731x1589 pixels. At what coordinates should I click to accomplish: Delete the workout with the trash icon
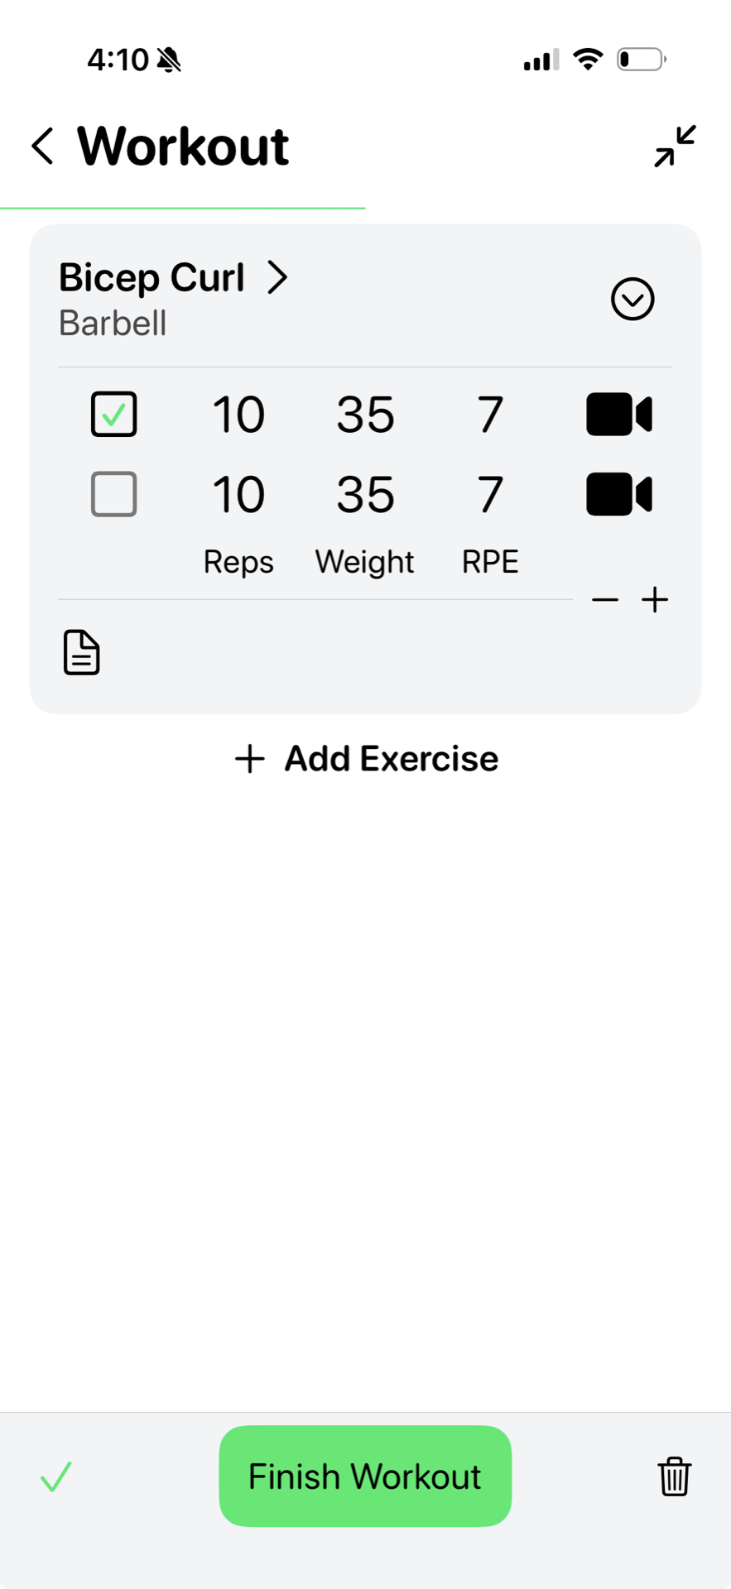pyautogui.click(x=675, y=1476)
